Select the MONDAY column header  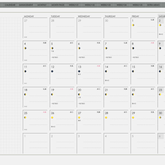click(x=29, y=16)
